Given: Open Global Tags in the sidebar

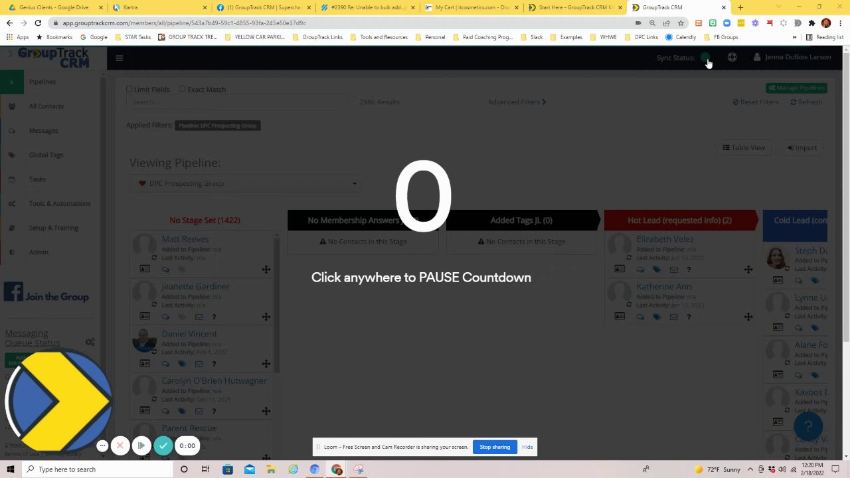Looking at the screenshot, I should click(x=46, y=155).
